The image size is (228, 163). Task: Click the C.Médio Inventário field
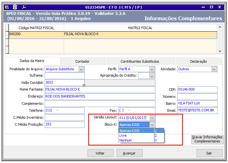(65, 117)
